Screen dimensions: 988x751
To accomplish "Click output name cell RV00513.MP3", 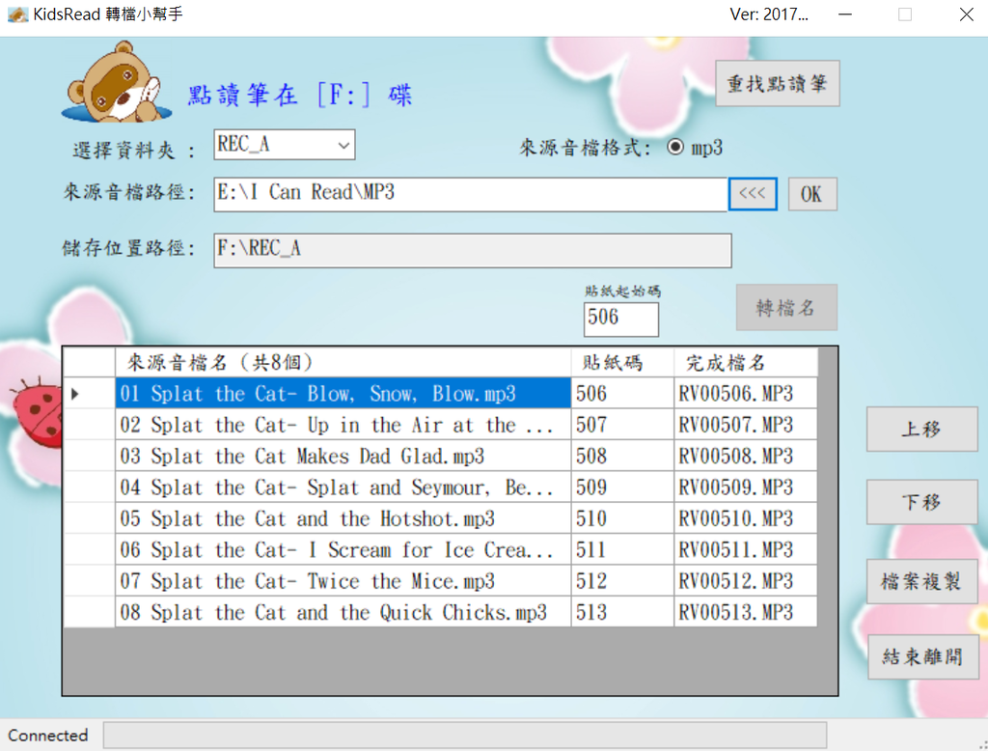I will point(746,612).
